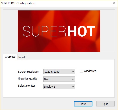This screenshot has height=110, width=118.
Task: Click the Screen resolution label
Action: pos(29,72)
